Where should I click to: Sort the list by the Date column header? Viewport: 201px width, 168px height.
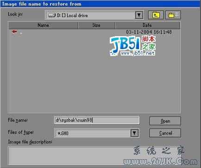tap(148, 25)
